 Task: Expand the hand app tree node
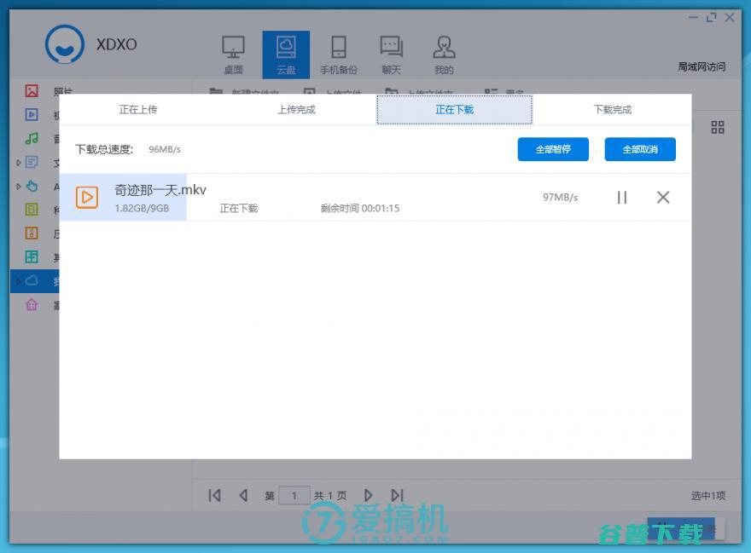click(x=18, y=186)
